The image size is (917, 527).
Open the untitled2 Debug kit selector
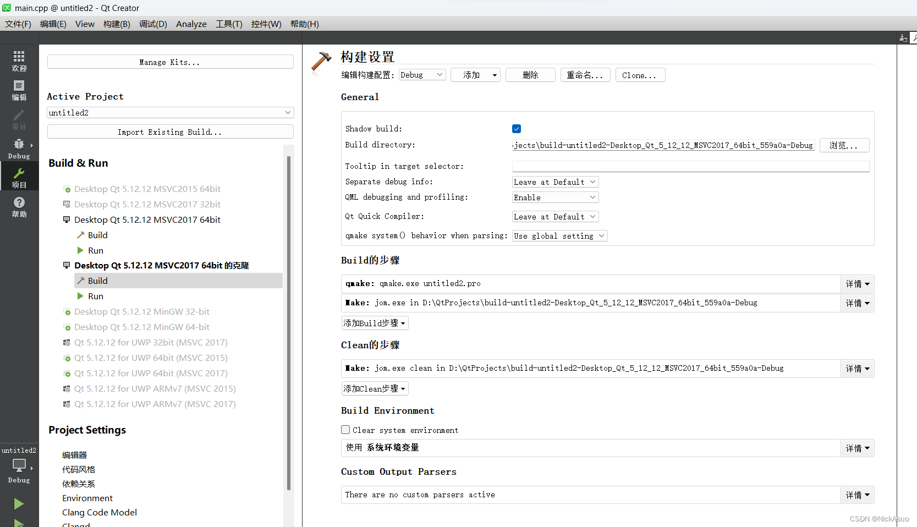click(19, 465)
